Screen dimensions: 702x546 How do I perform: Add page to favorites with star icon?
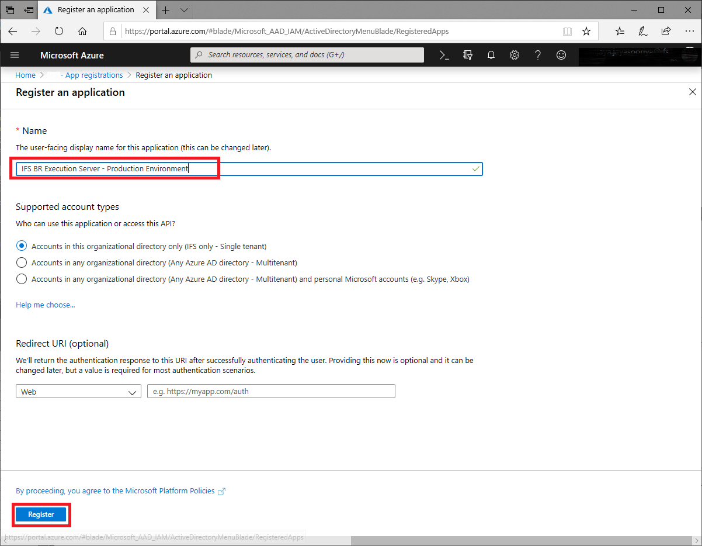point(586,32)
